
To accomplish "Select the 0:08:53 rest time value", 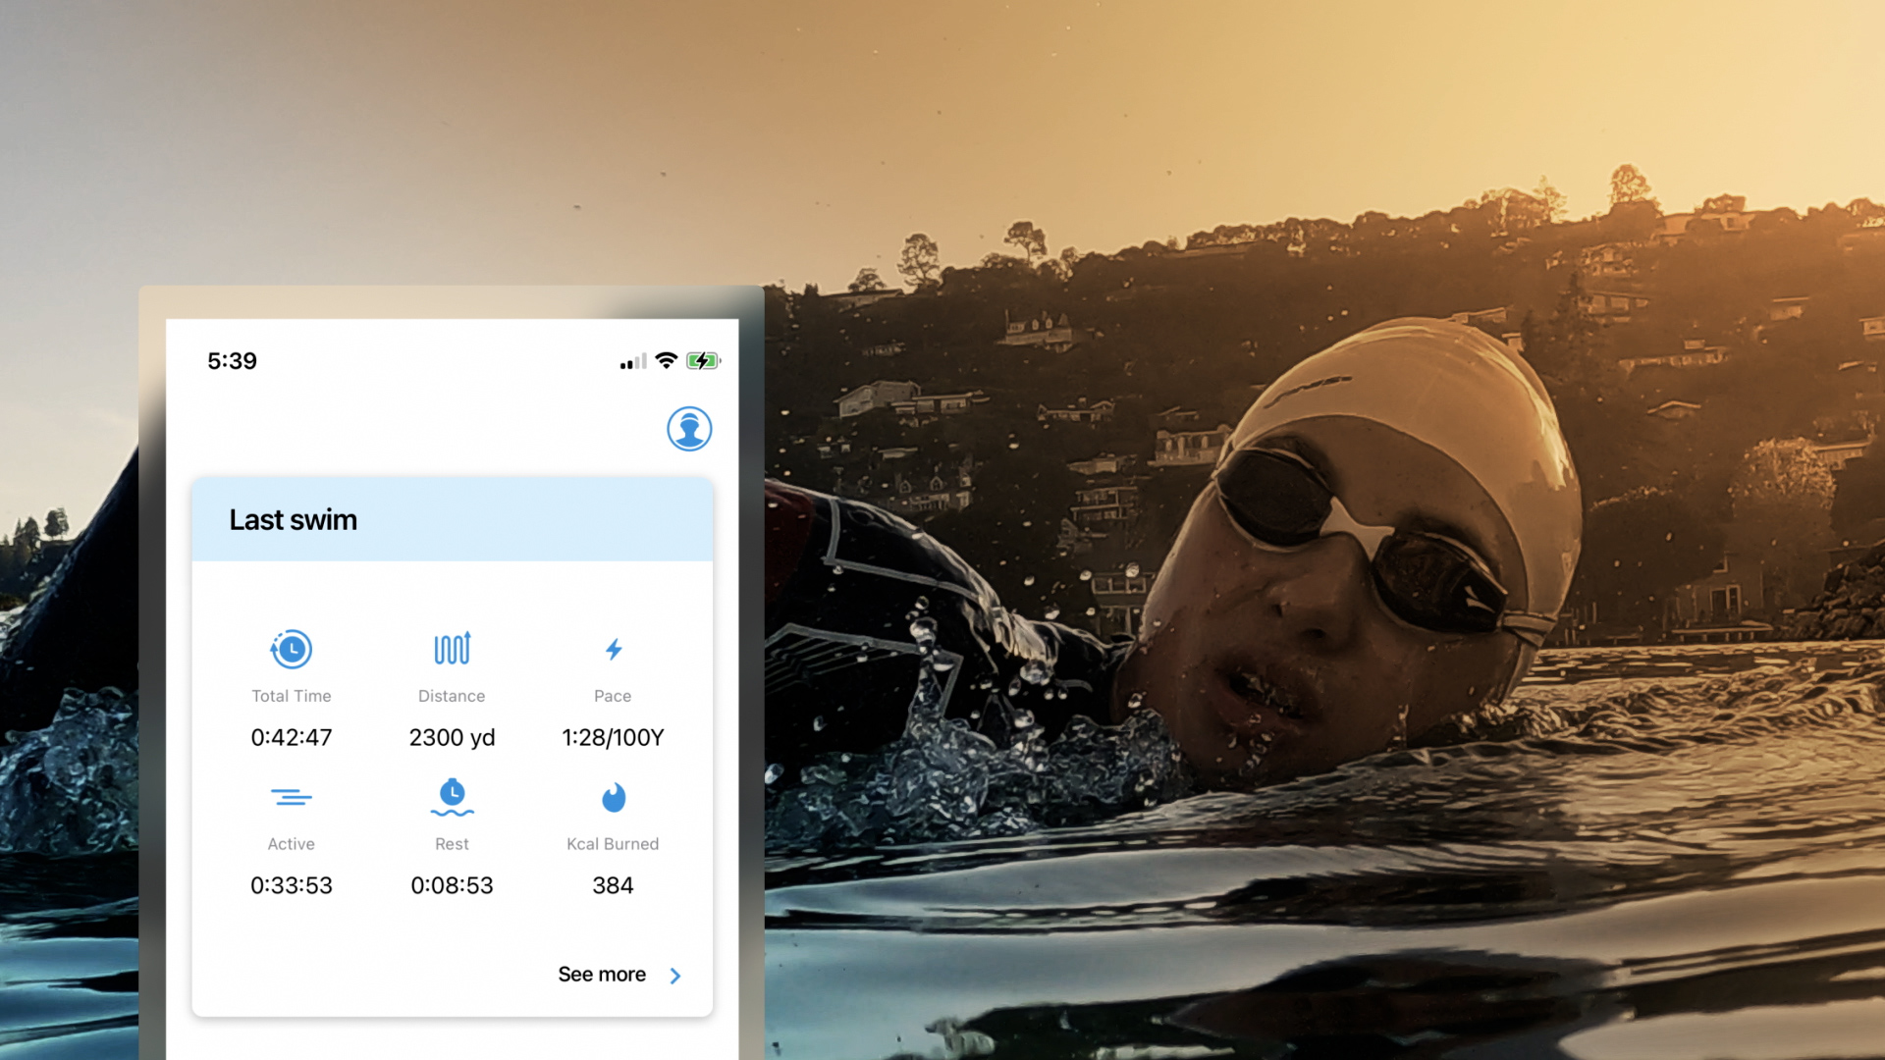I will (x=452, y=885).
